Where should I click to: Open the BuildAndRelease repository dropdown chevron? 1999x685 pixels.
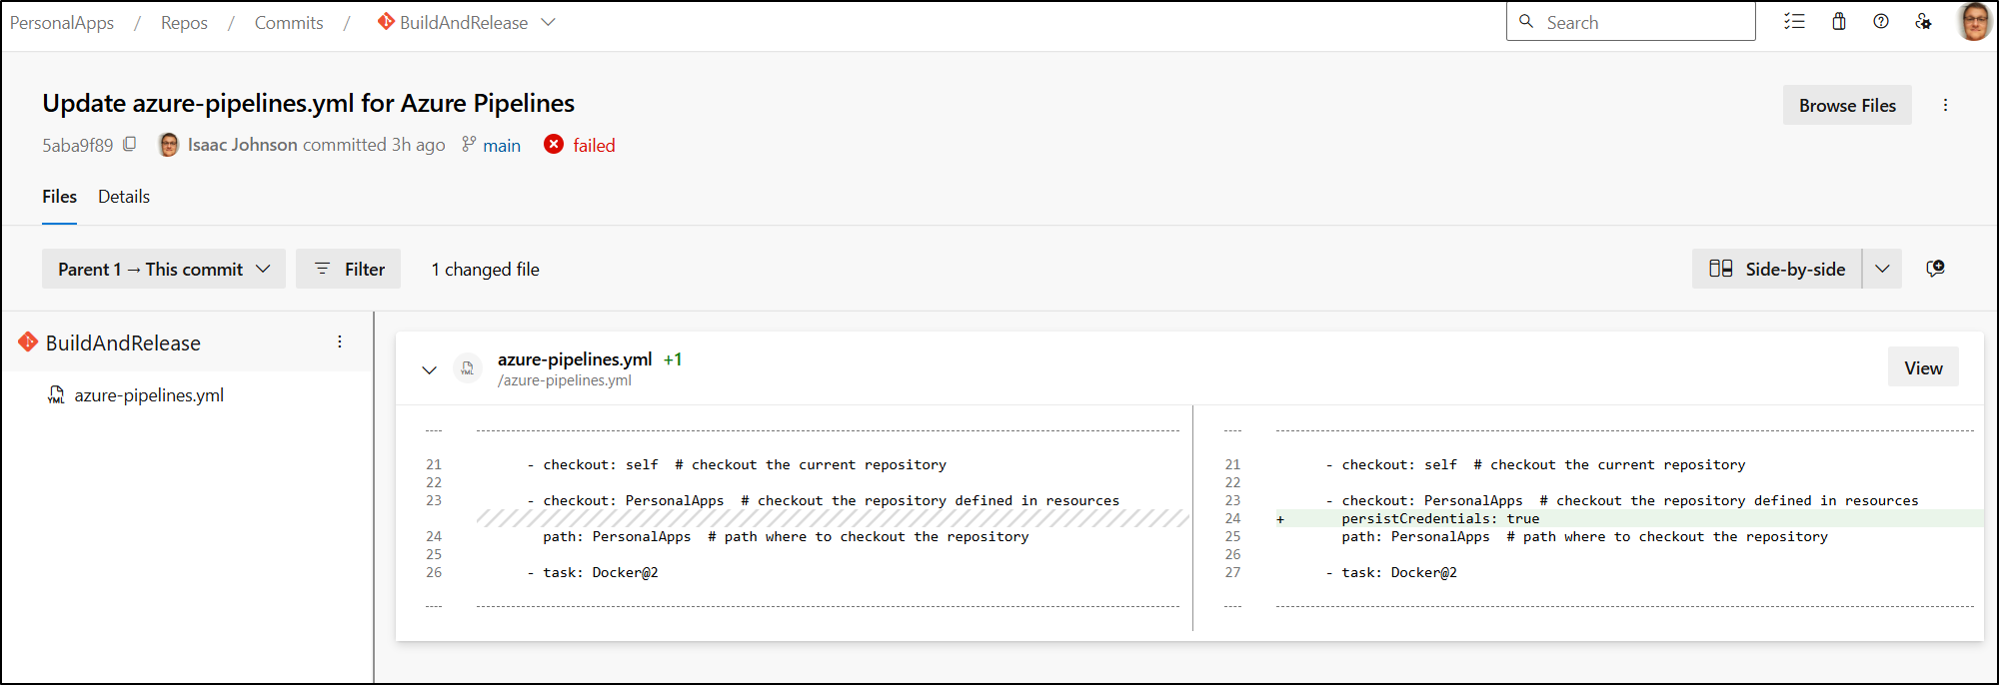click(x=548, y=22)
